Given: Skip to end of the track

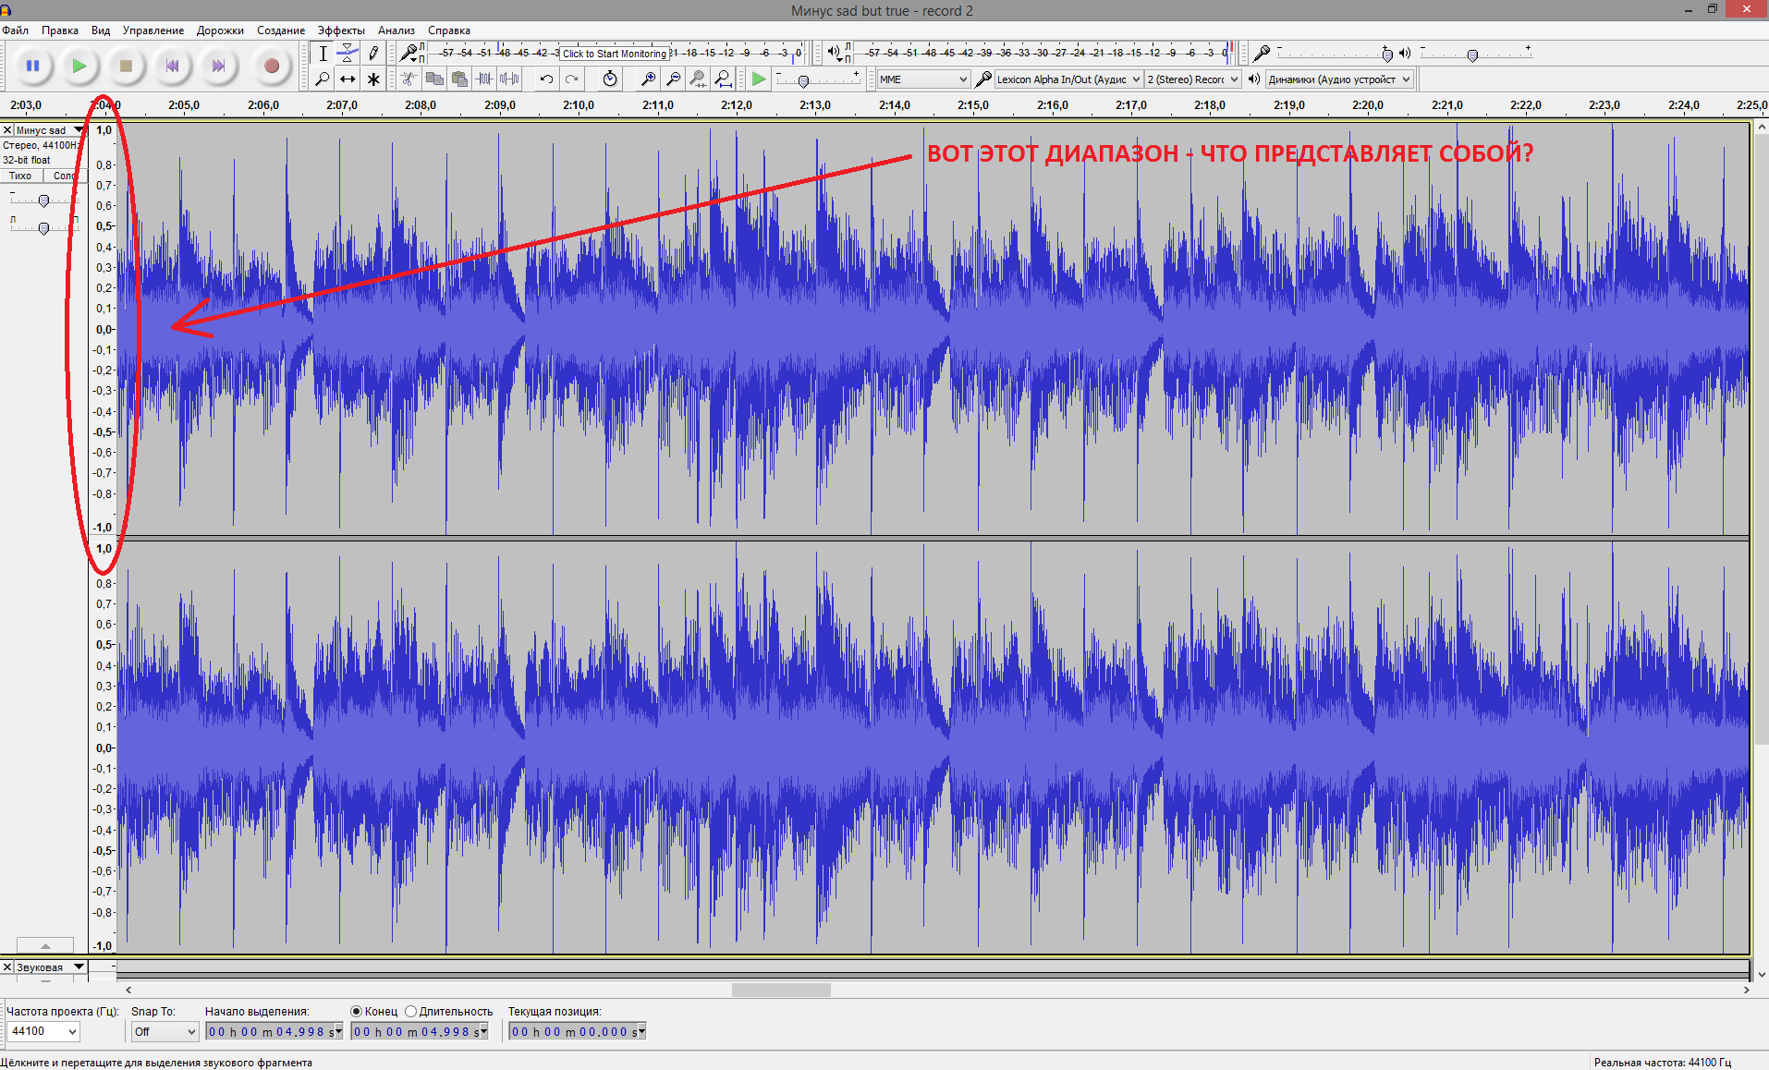Looking at the screenshot, I should [x=218, y=66].
